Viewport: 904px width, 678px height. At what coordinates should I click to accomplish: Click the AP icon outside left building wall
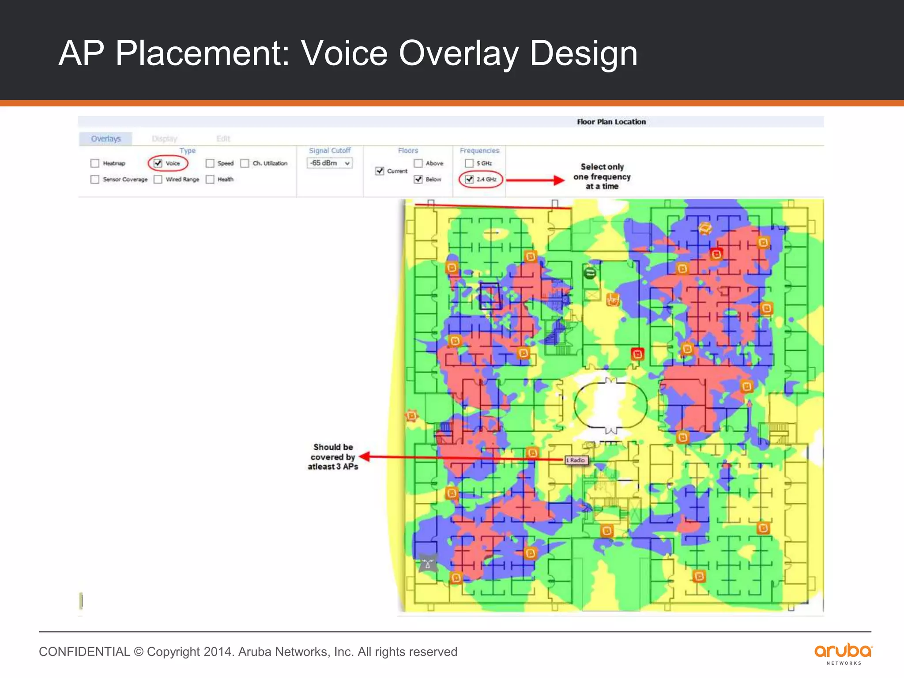(x=411, y=415)
